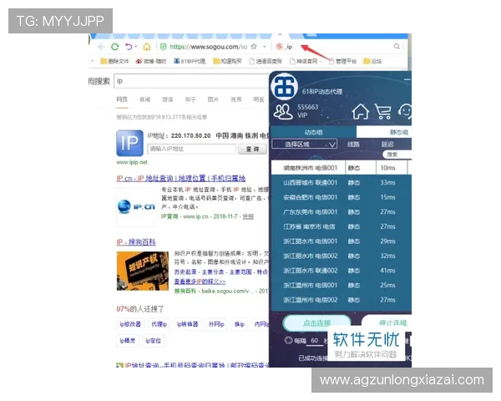Click the magnifier icon in browser search box
Viewport: 501px width, 401px height.
[397, 47]
